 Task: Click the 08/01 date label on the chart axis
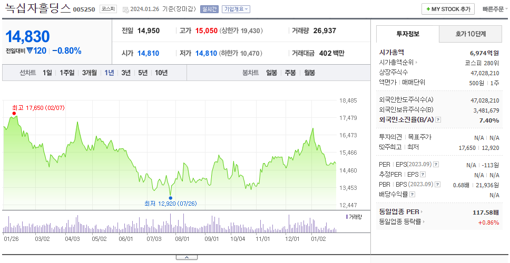[x=182, y=239]
